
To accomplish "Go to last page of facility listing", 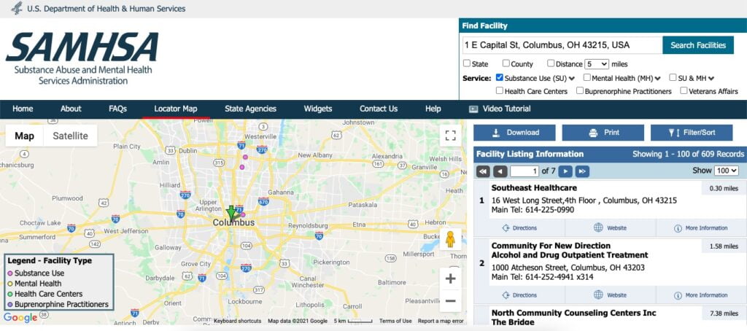I will 582,171.
